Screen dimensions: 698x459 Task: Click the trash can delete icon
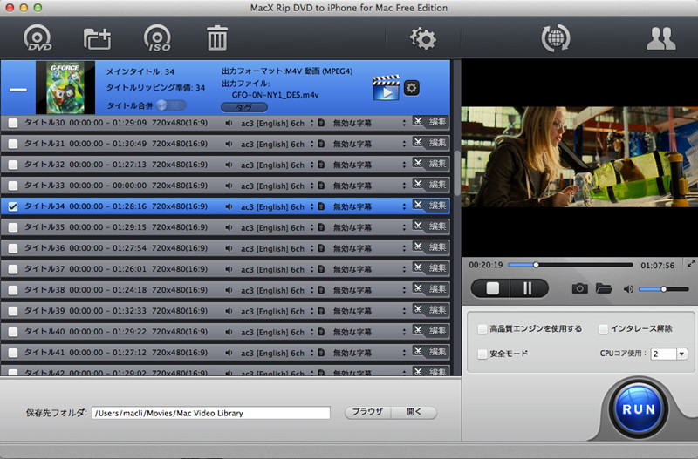216,37
